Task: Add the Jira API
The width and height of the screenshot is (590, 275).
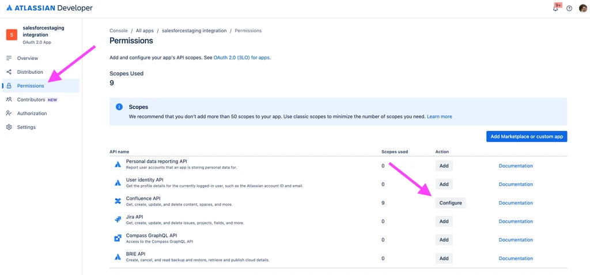Action: point(444,221)
